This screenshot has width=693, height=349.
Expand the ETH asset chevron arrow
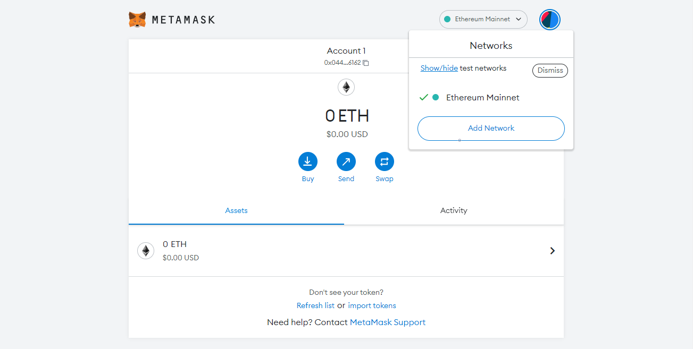[x=552, y=251]
